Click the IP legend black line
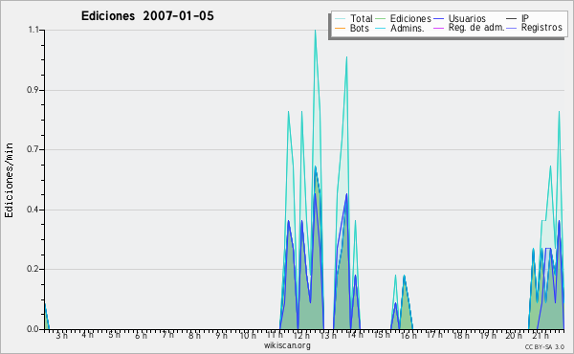Viewport: 574px width, 354px height. [x=512, y=19]
